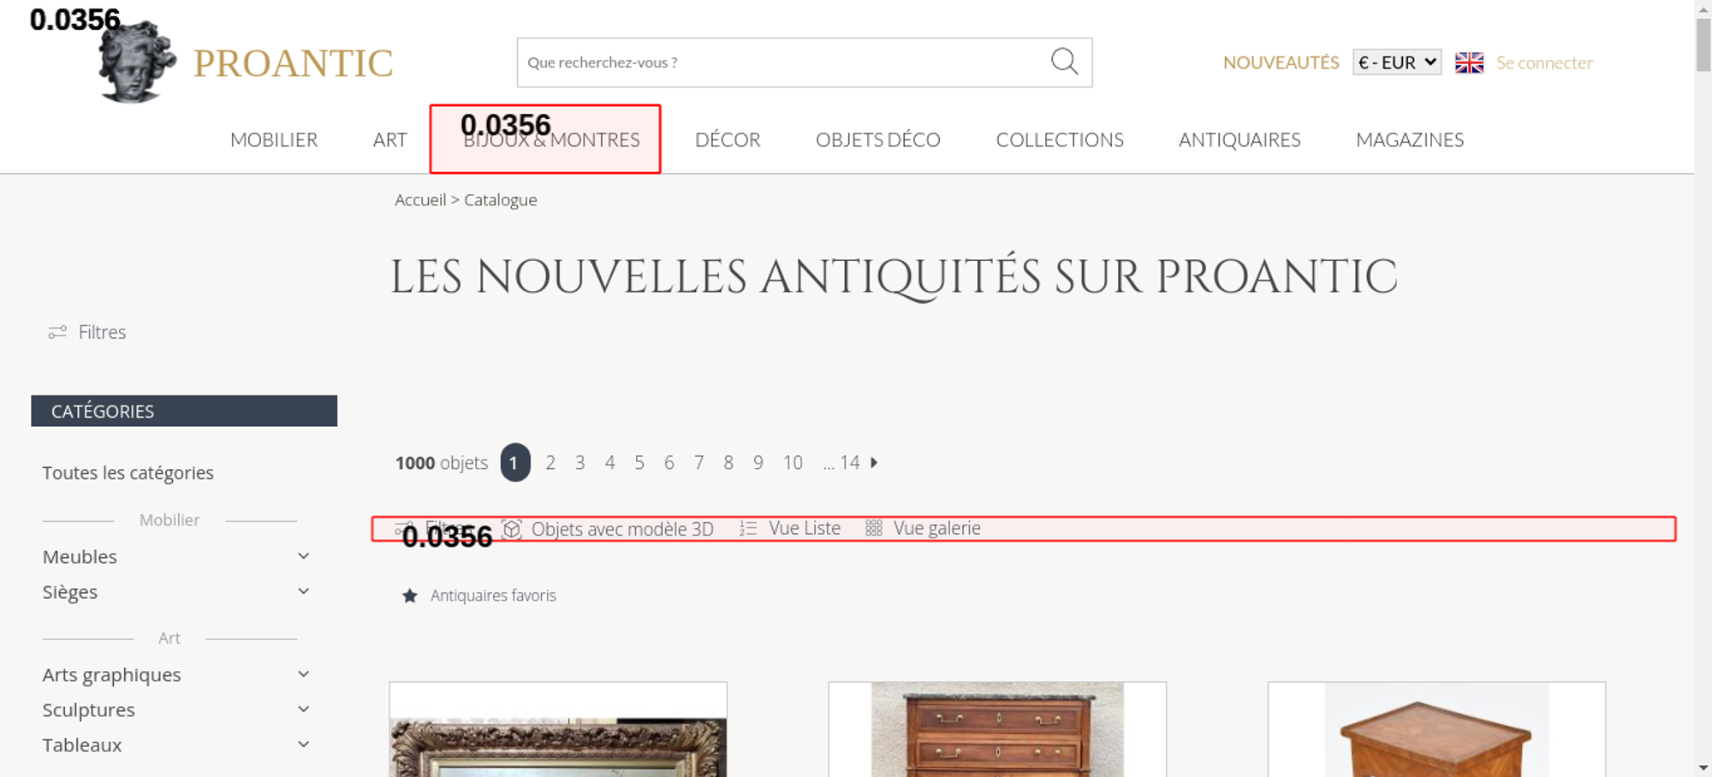The image size is (1712, 777).
Task: Click the CATÉGORIES header
Action: (184, 411)
